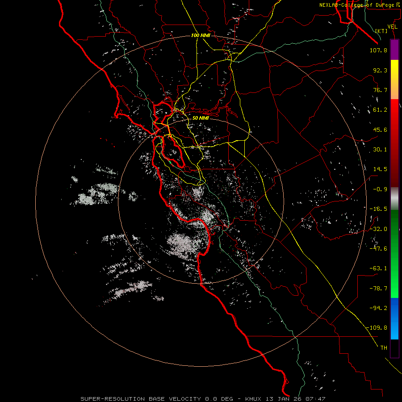Select the 107.8 velocity scale value

(x=378, y=50)
